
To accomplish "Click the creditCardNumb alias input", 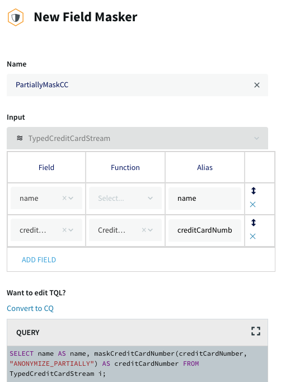I will coord(205,230).
